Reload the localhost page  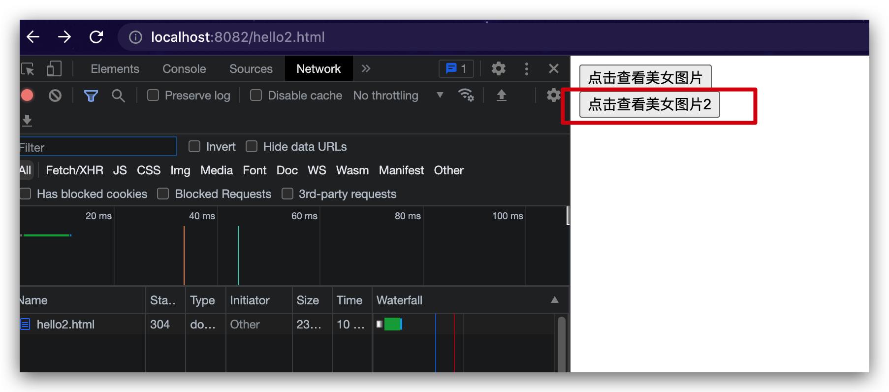96,37
